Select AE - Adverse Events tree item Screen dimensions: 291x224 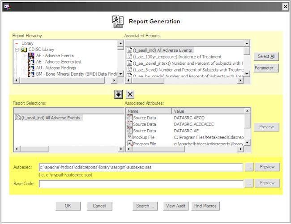(55, 55)
